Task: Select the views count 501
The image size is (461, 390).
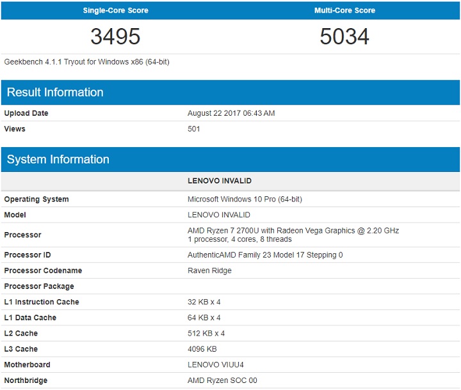Action: 194,129
